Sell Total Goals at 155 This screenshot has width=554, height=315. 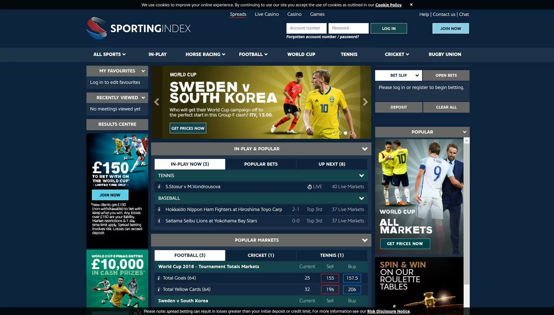(330, 278)
